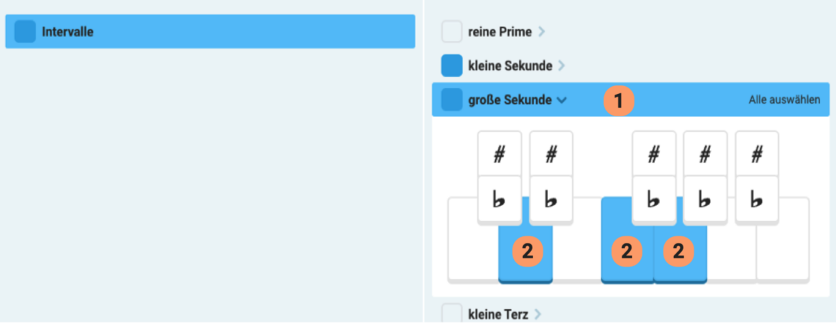Expand the kleine Terz chevron

tap(538, 314)
